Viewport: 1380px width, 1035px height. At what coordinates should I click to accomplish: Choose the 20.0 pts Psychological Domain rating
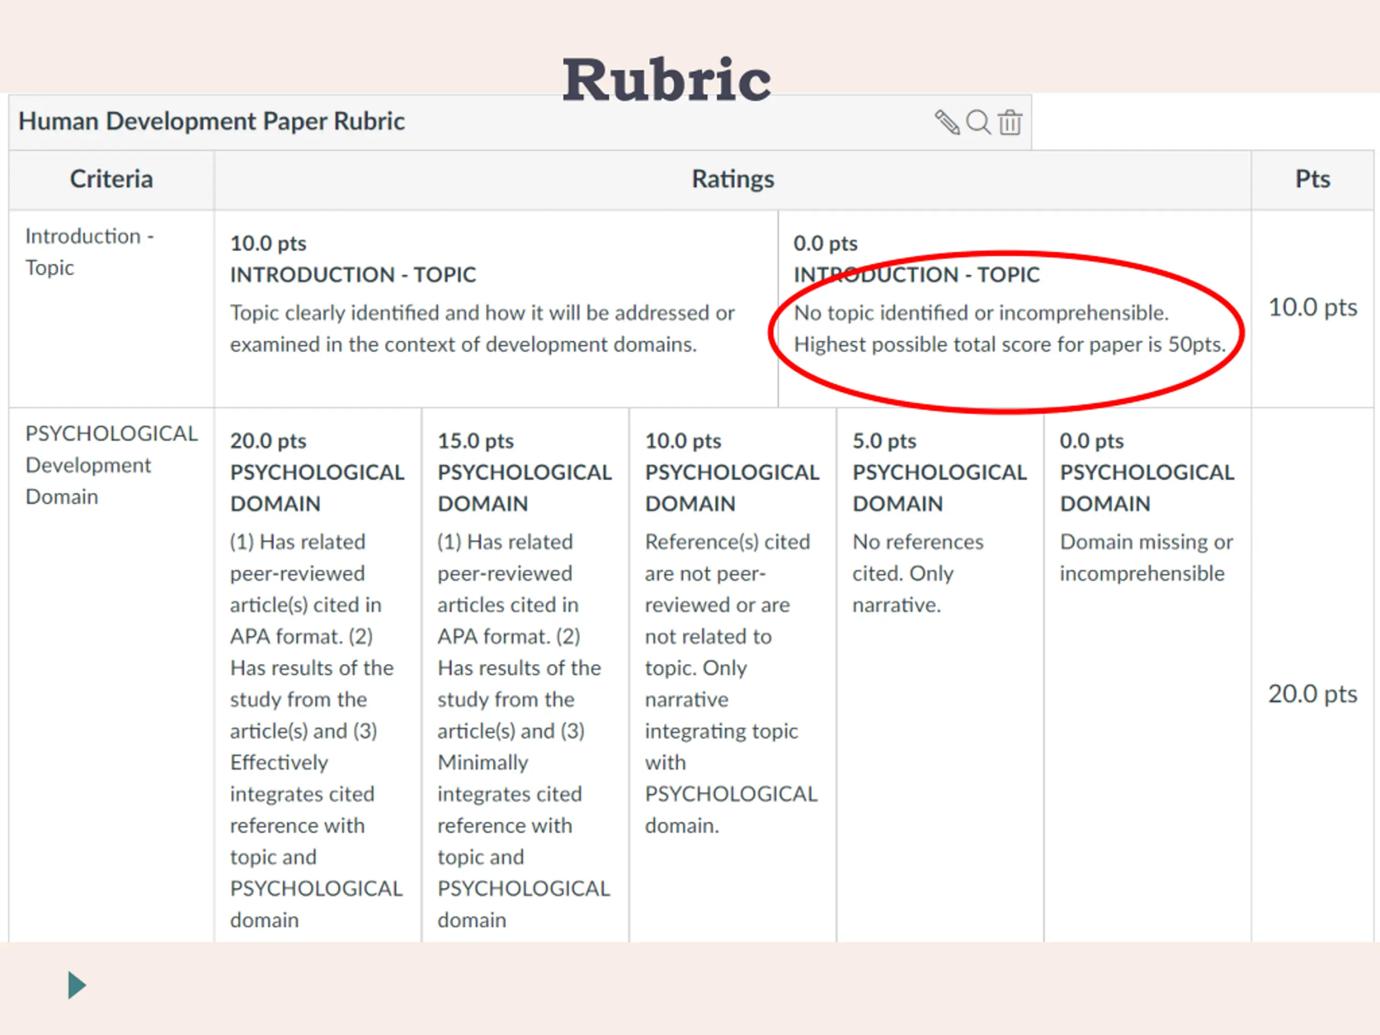(x=318, y=675)
